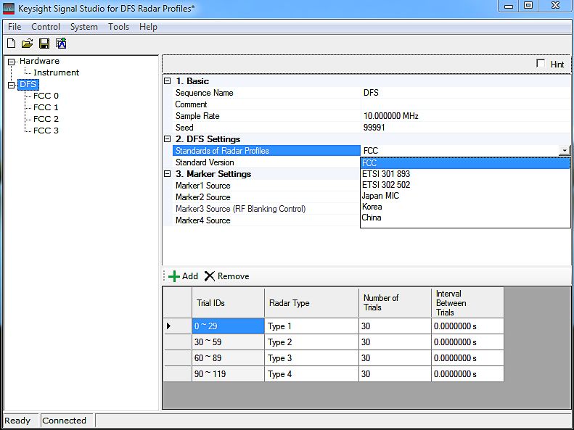Choose ETSI 301 893 from the list
This screenshot has width=574, height=430.
click(465, 174)
